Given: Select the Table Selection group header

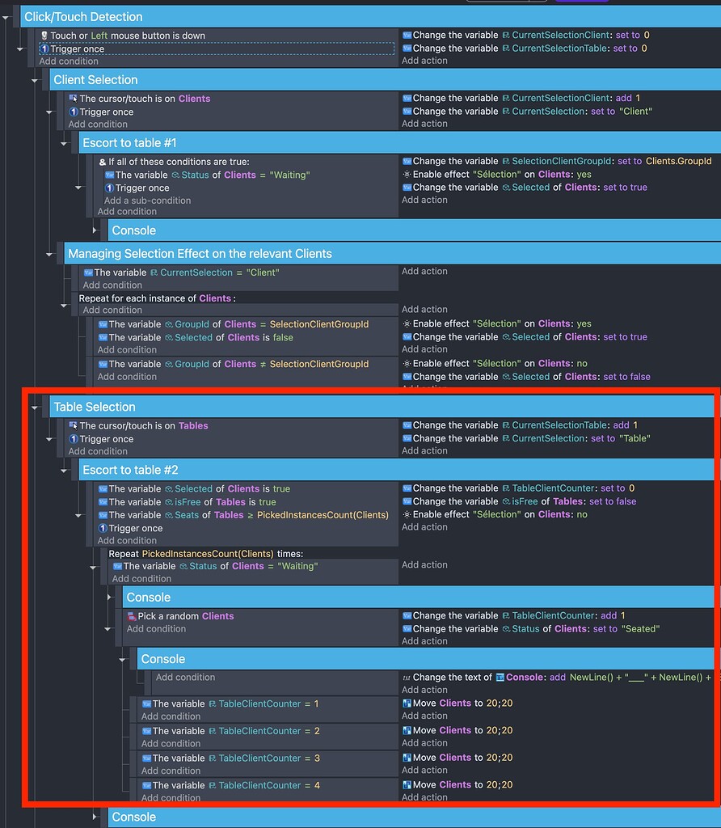Looking at the screenshot, I should pos(242,407).
